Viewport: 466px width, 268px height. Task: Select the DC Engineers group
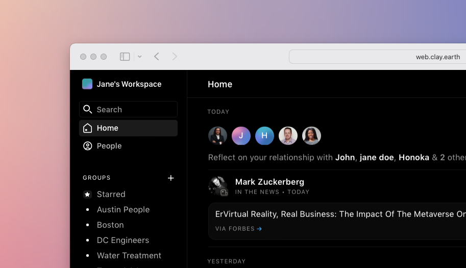123,240
